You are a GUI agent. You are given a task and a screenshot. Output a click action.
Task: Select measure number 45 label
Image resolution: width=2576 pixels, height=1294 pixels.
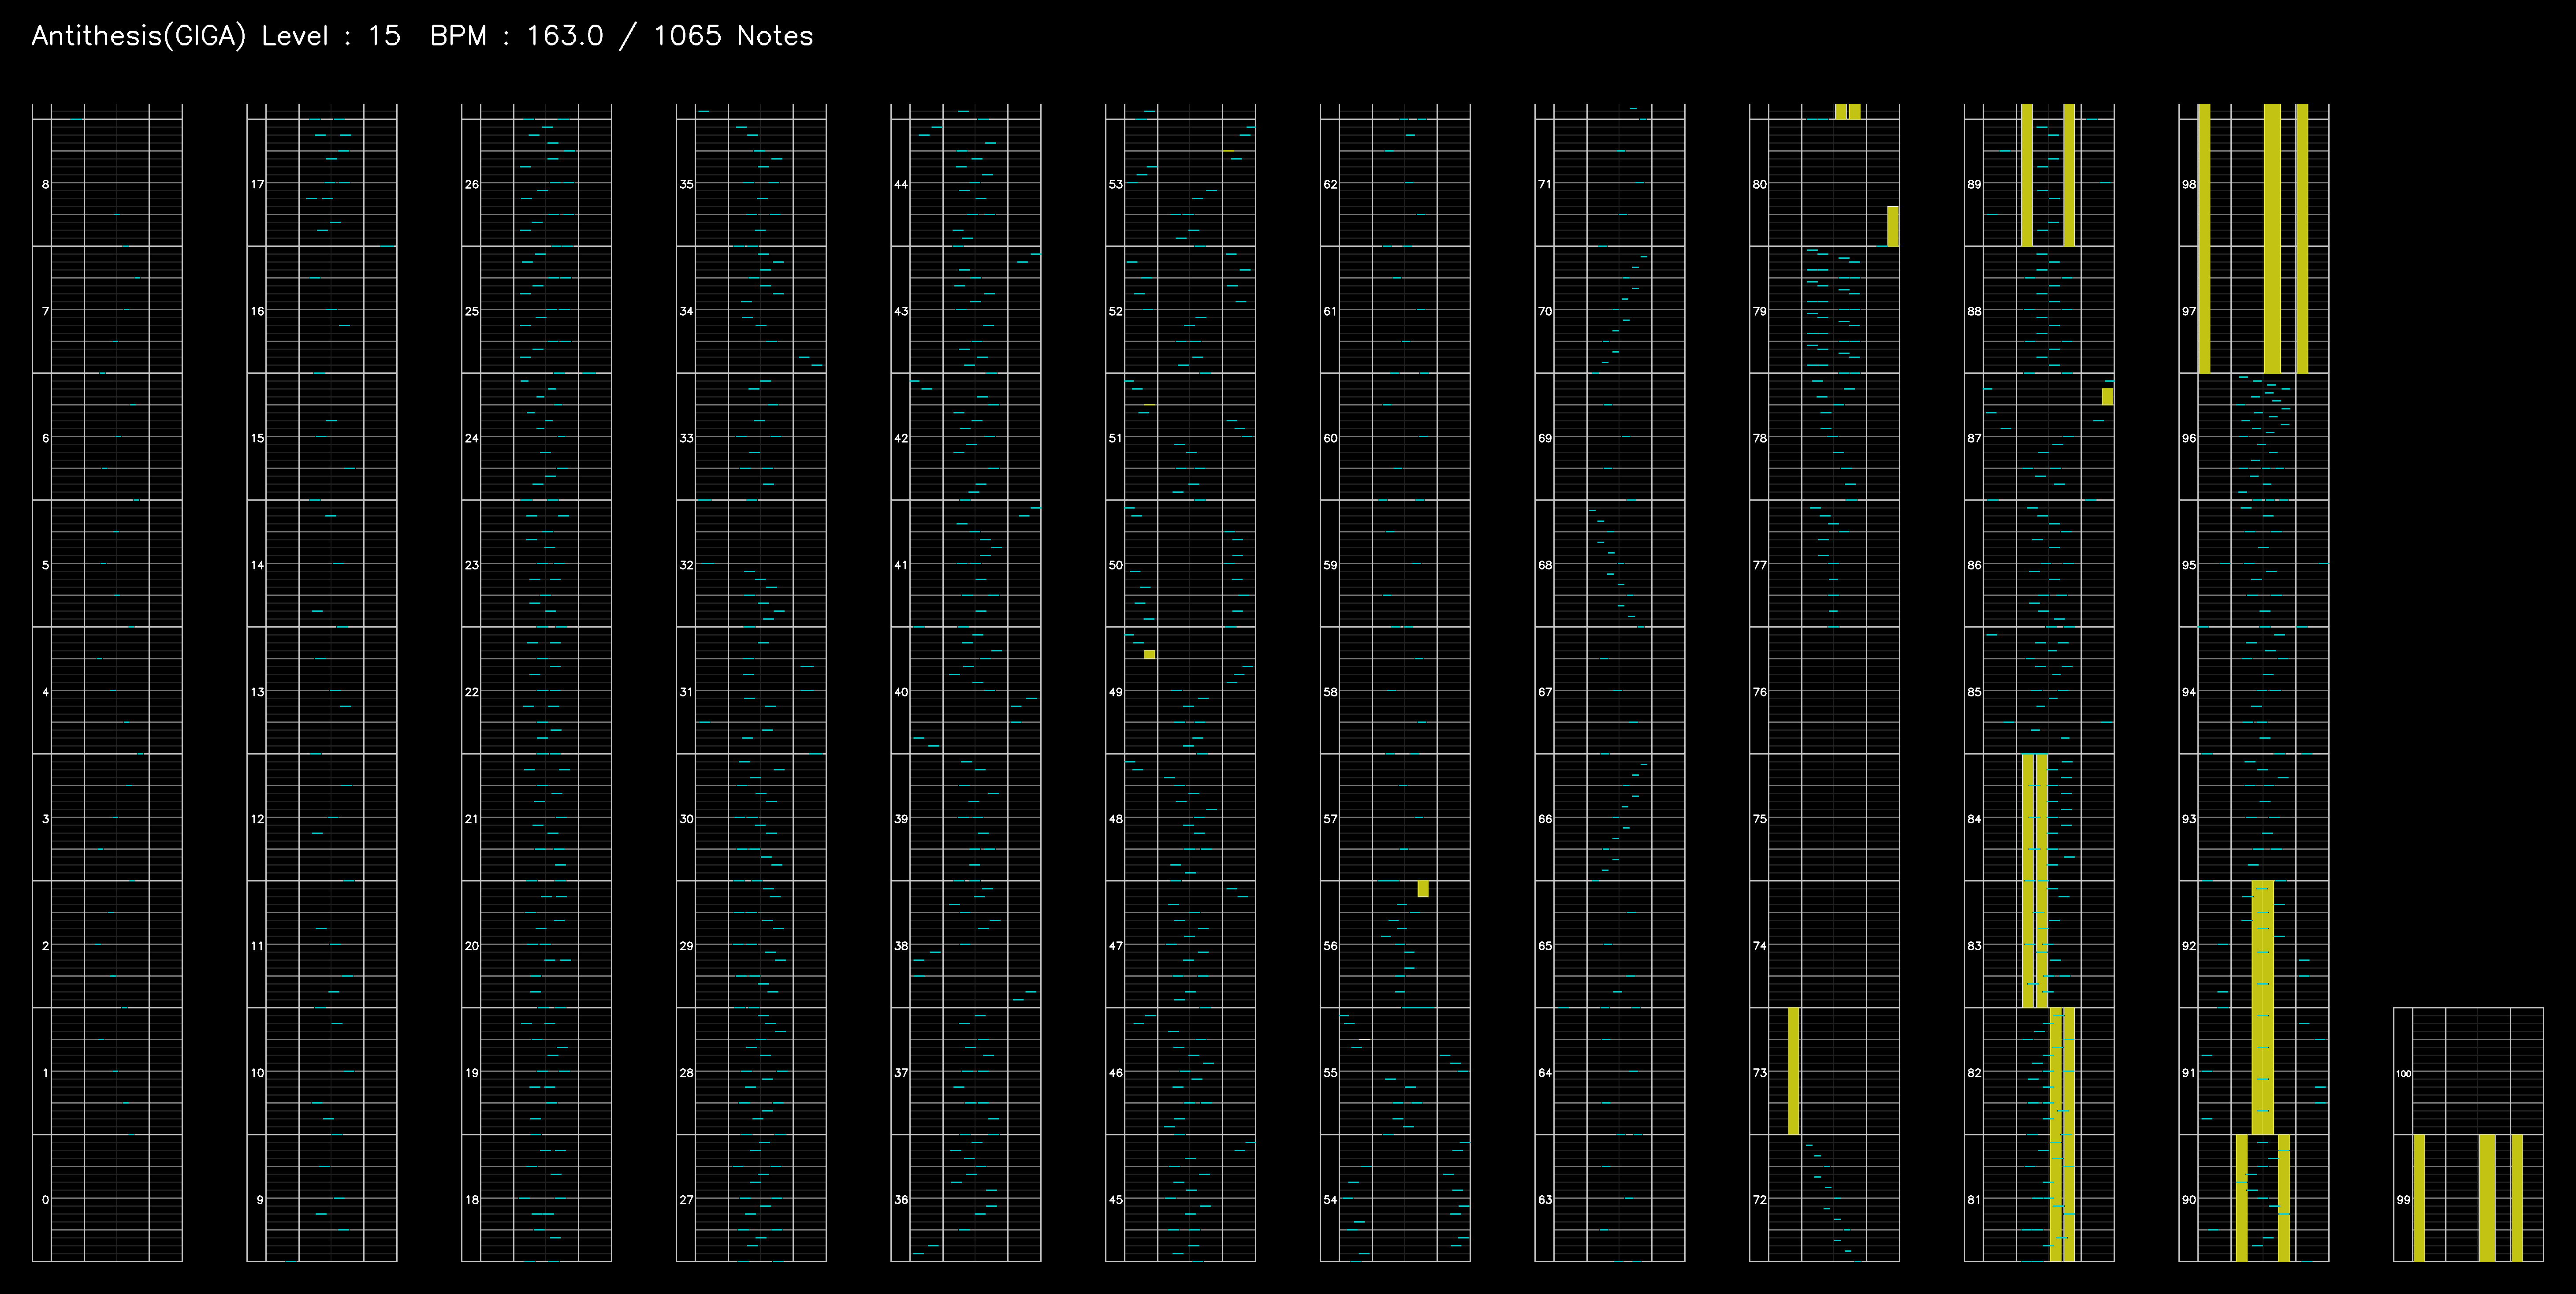pyautogui.click(x=1116, y=1199)
